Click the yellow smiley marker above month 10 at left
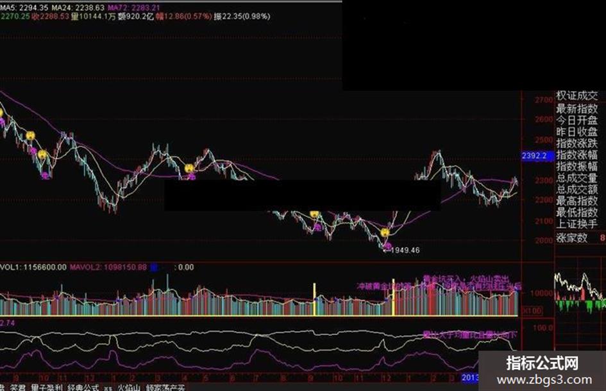 (42, 155)
